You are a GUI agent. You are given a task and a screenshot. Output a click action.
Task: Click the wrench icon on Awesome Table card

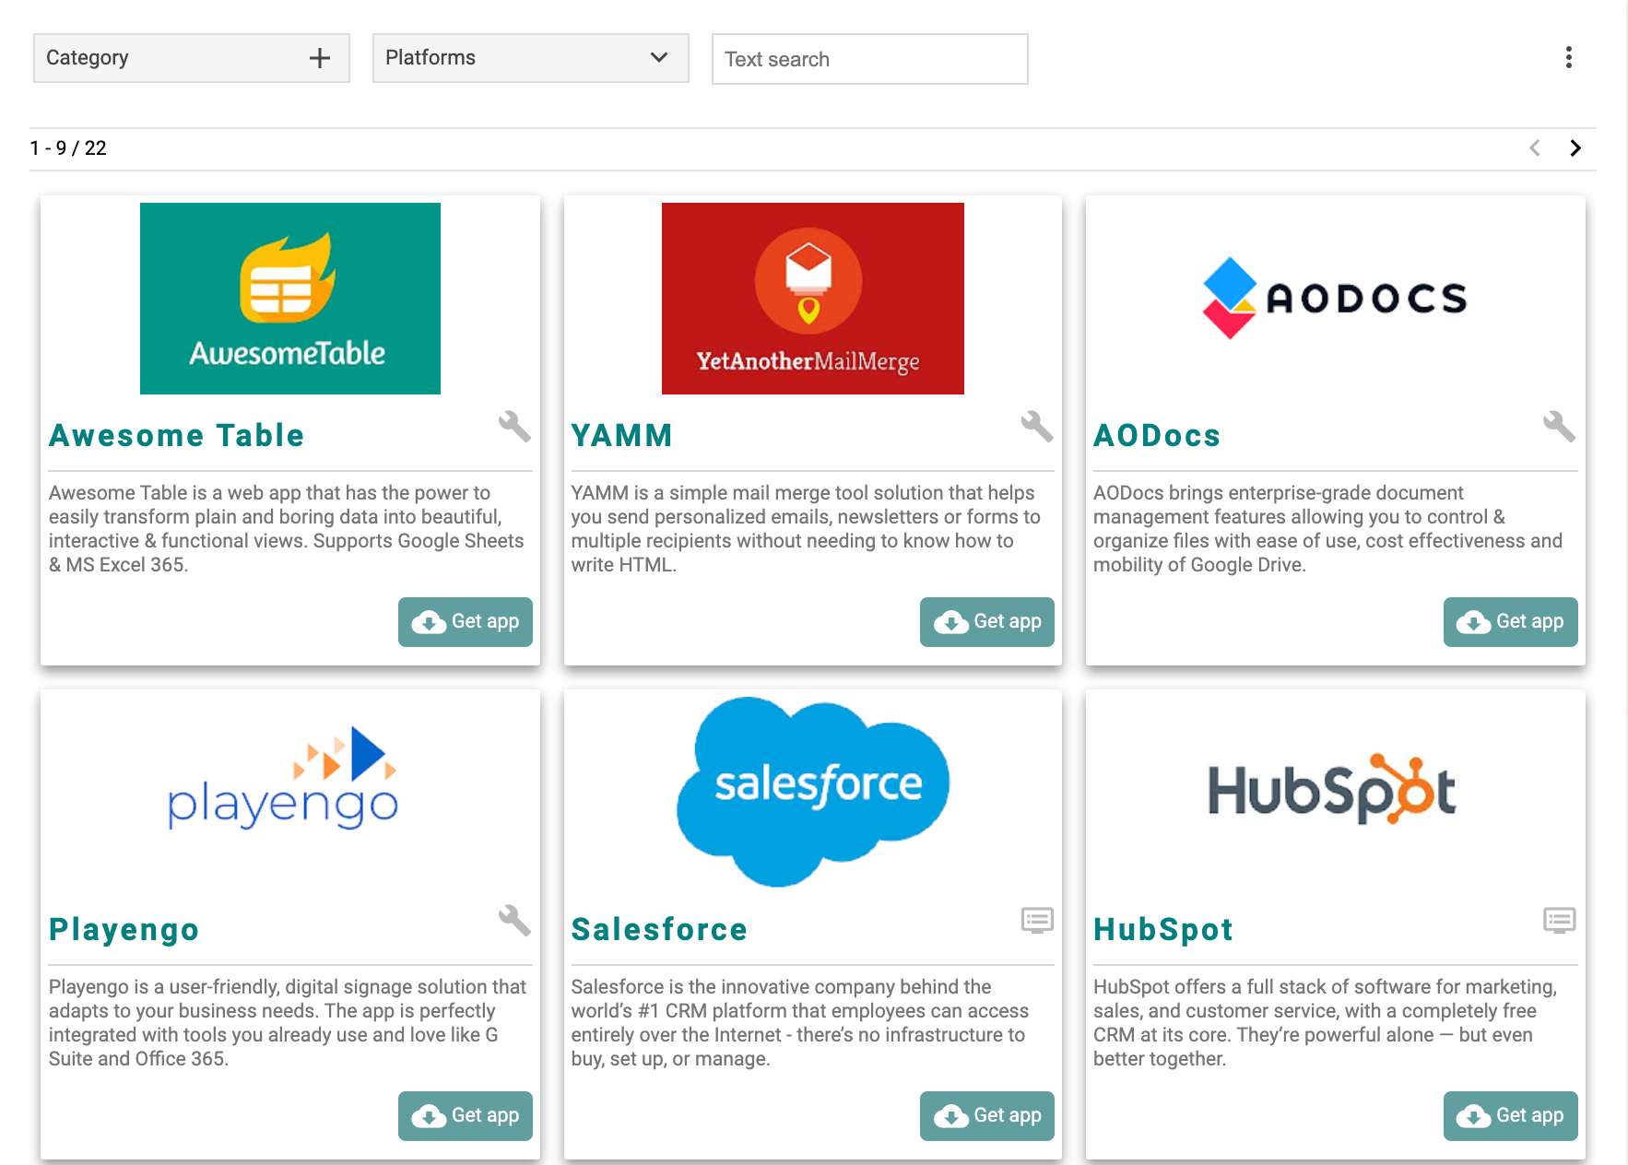coord(514,427)
